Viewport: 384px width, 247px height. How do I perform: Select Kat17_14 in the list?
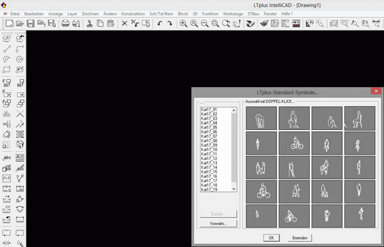[209, 168]
